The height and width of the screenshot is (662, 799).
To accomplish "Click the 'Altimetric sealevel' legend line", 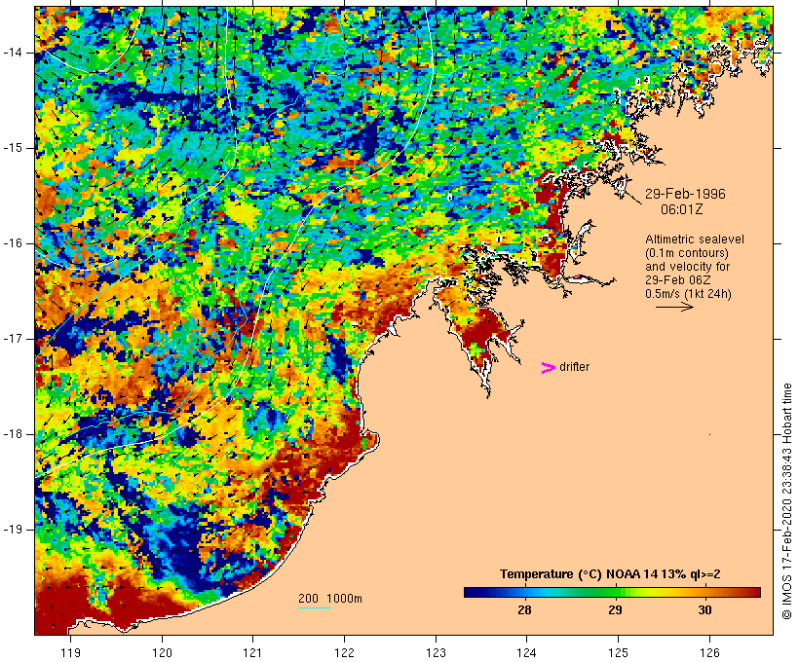I will coord(695,239).
